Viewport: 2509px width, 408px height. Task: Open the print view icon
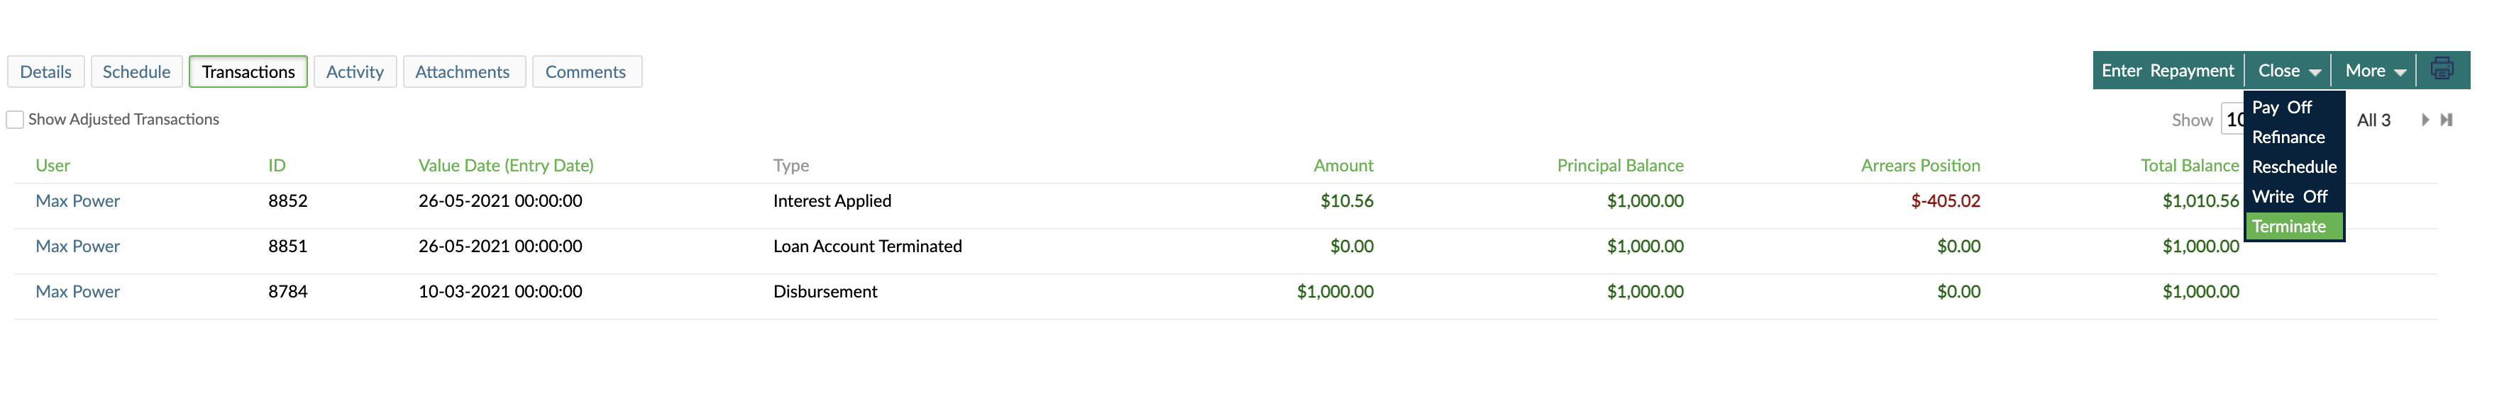click(2442, 69)
